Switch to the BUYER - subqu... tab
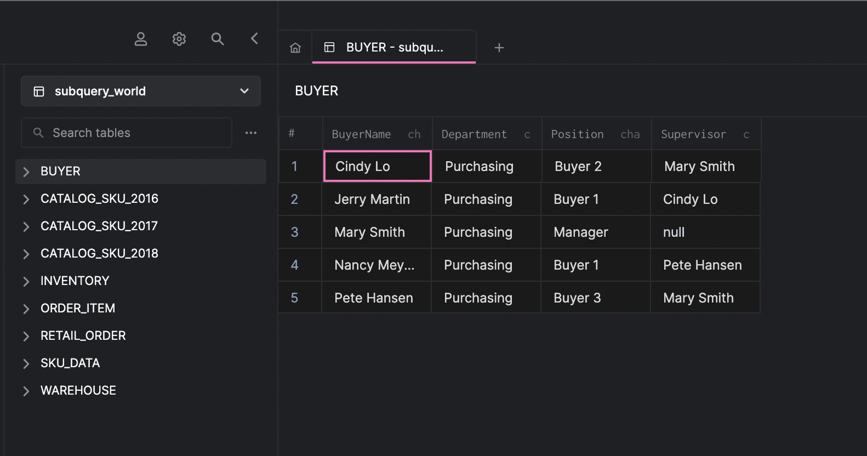867x456 pixels. pos(393,48)
